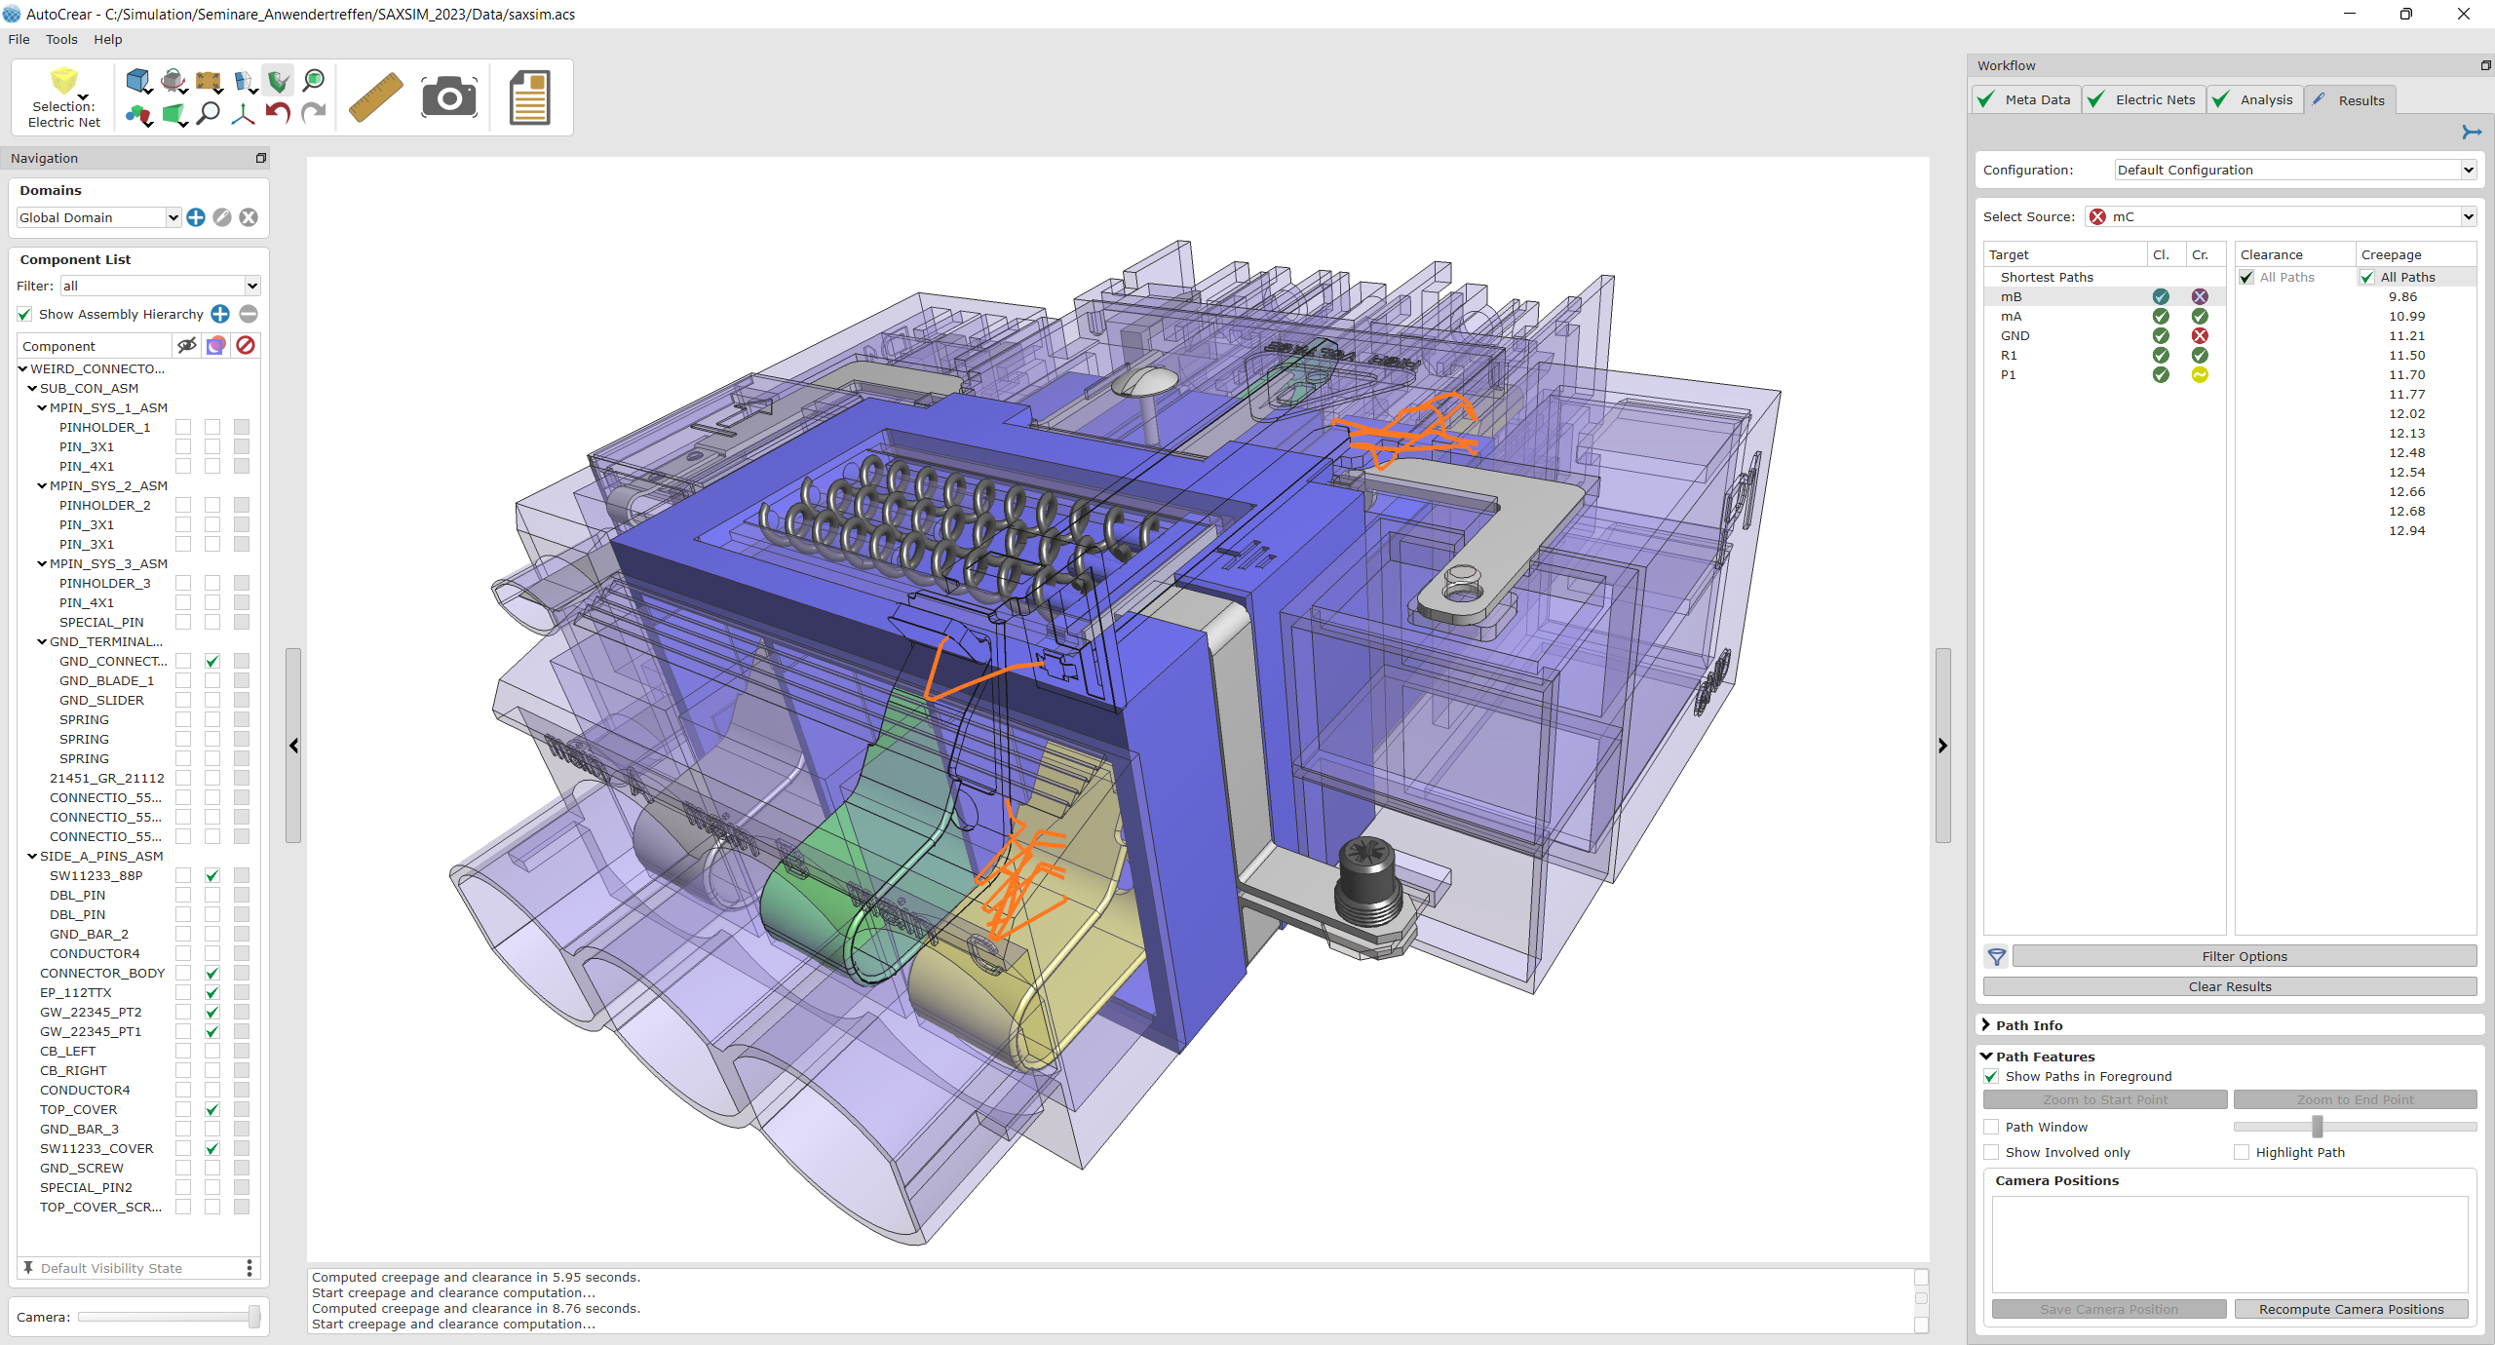
Task: Switch to the Electric Nets tab
Action: 2144,99
